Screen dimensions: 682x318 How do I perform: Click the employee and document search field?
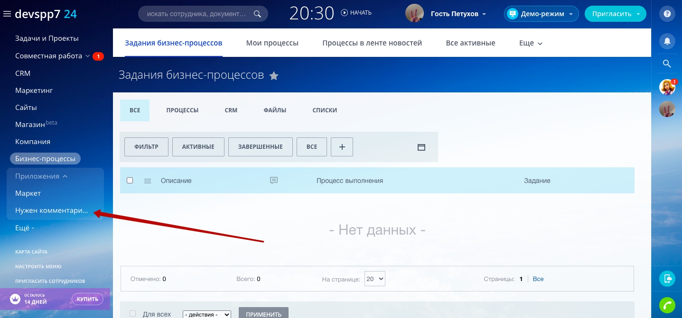pyautogui.click(x=197, y=14)
